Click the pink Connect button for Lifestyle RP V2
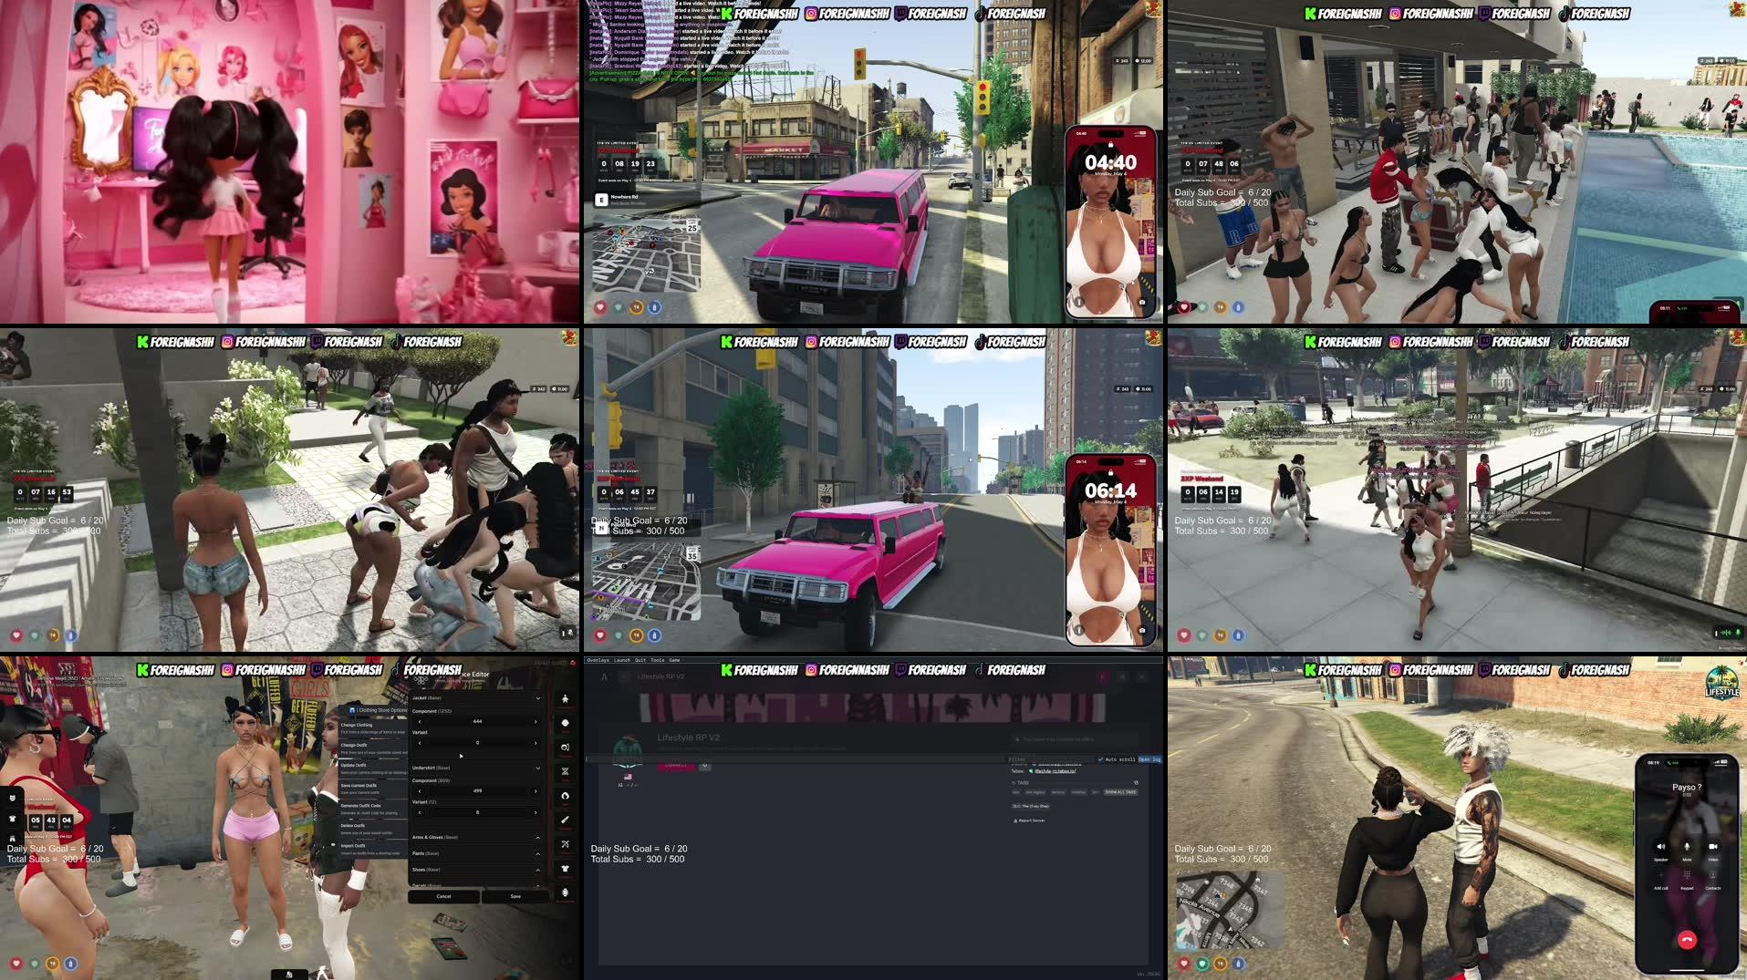1747x980 pixels. [x=676, y=766]
